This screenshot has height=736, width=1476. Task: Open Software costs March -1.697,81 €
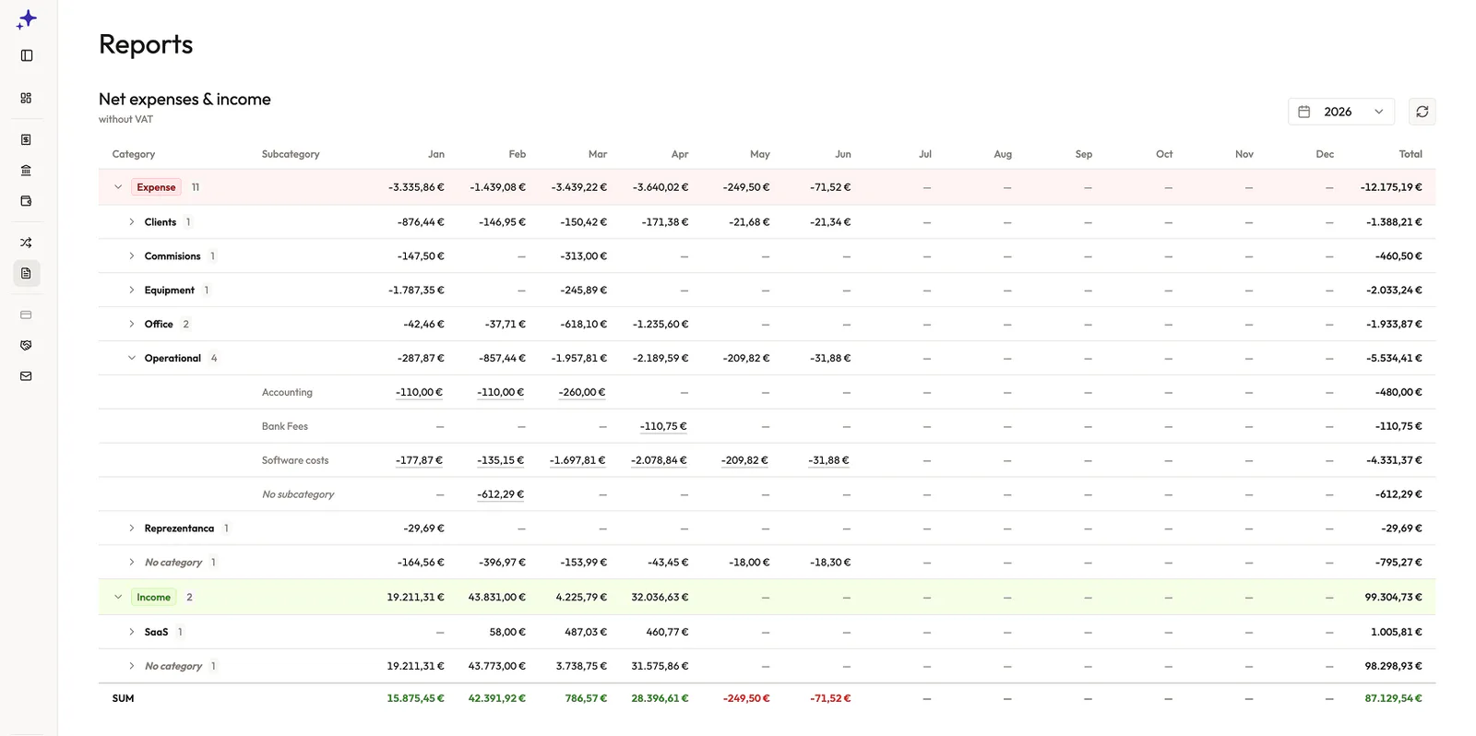pyautogui.click(x=577, y=461)
